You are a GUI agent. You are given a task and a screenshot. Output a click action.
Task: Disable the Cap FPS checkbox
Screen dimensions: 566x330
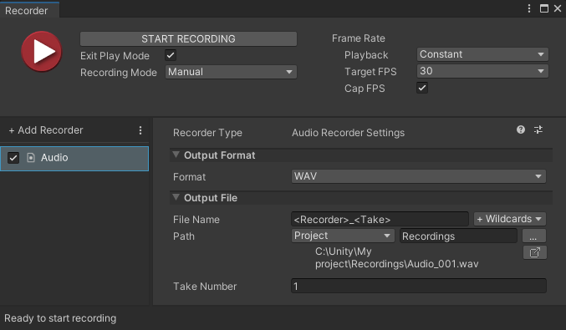(x=422, y=88)
